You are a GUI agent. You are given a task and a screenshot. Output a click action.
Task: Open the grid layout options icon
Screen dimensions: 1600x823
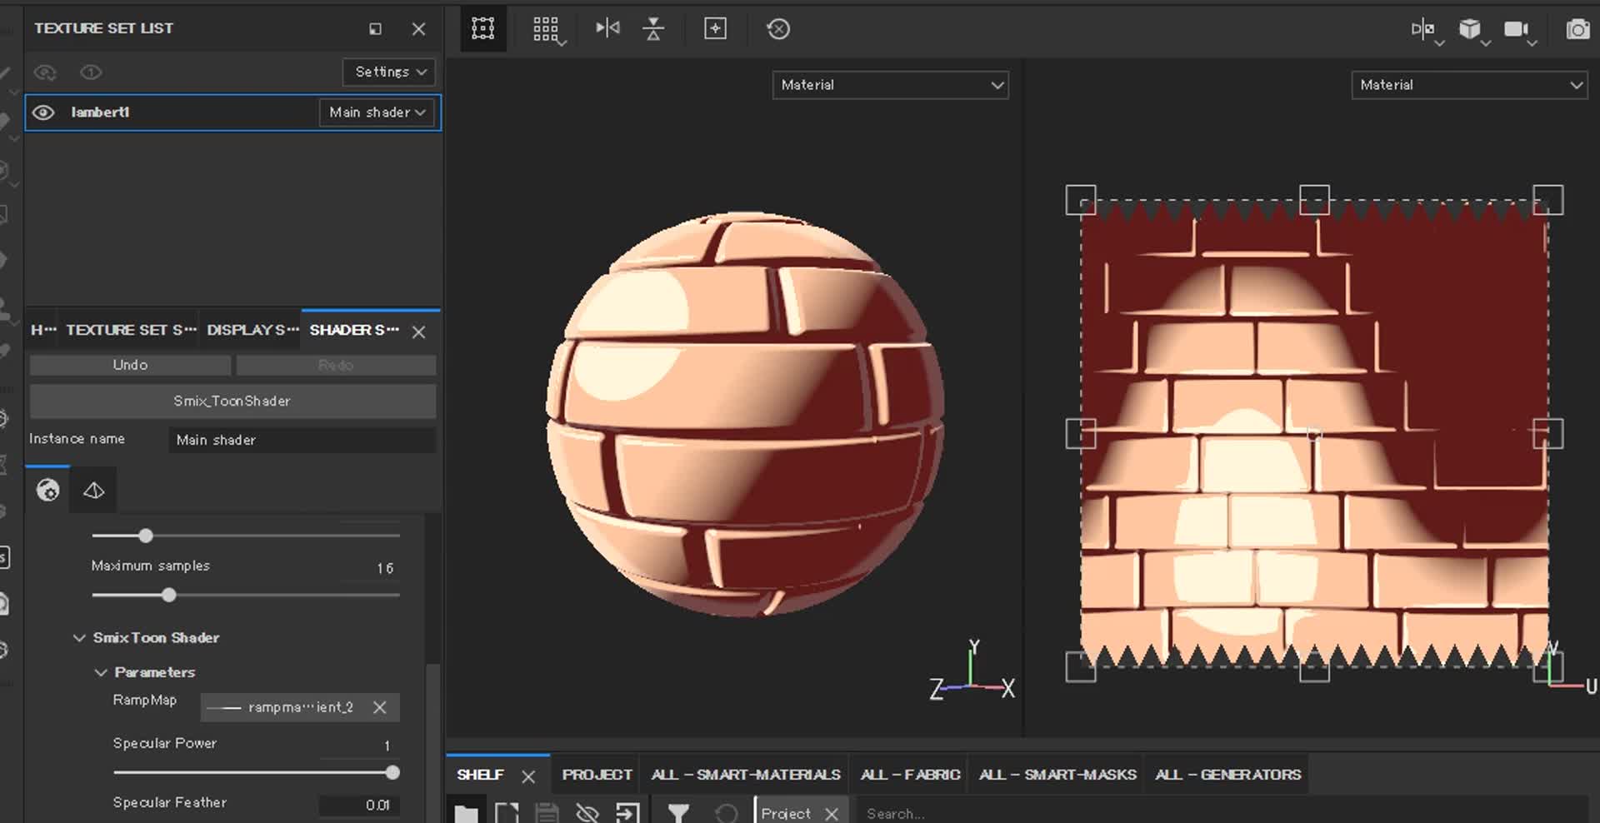(547, 30)
